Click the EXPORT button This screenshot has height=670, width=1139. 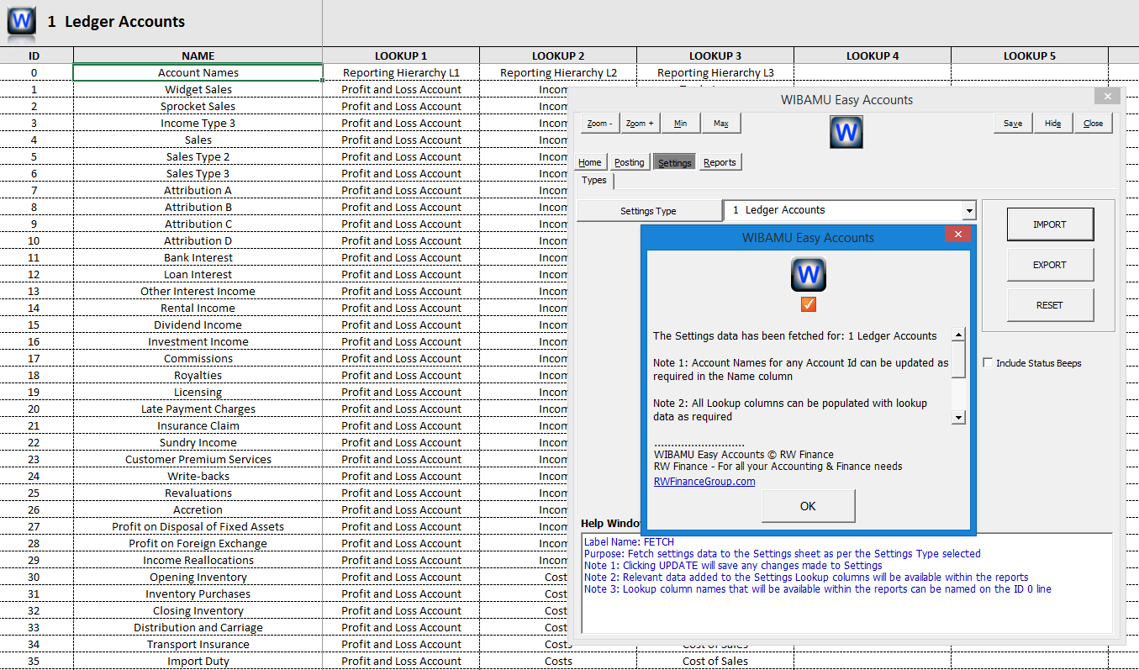(x=1050, y=265)
